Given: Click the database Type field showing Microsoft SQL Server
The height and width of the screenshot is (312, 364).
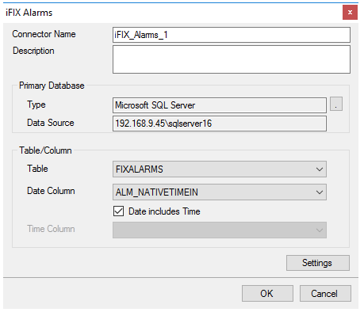Looking at the screenshot, I should (220, 105).
